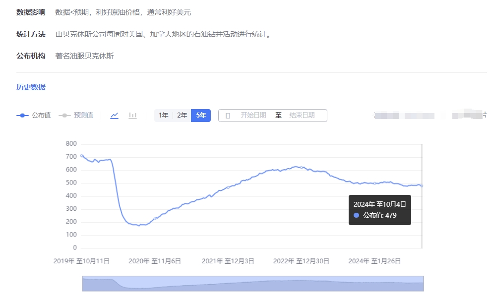Click left edge of range slider
The image size is (491, 301).
82,283
